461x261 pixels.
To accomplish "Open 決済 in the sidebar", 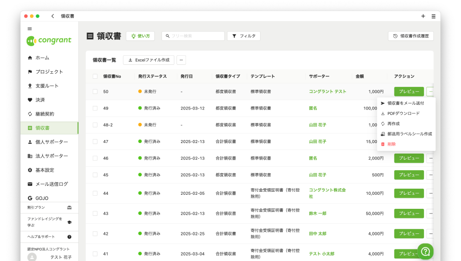I will tap(49, 100).
